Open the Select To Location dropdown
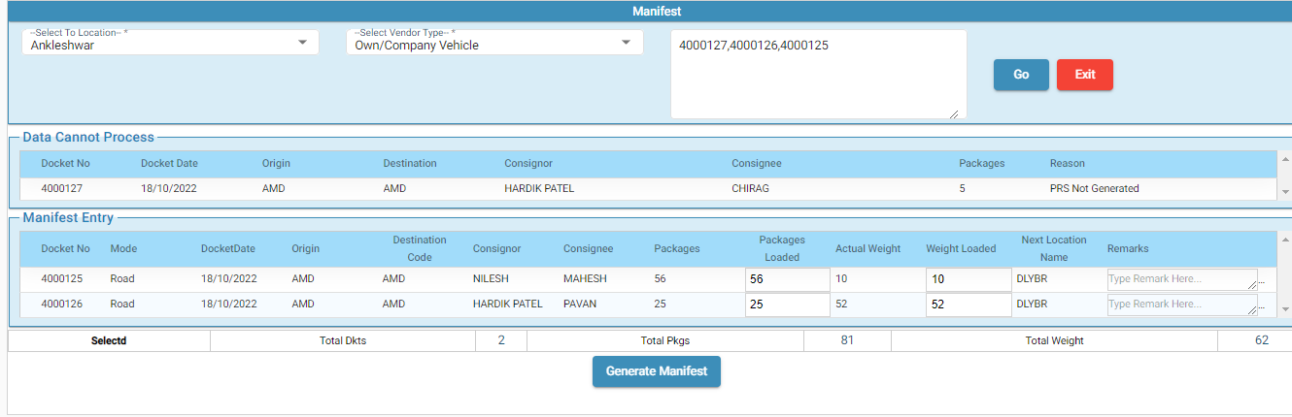Screen dimensions: 1292x417 [170, 43]
